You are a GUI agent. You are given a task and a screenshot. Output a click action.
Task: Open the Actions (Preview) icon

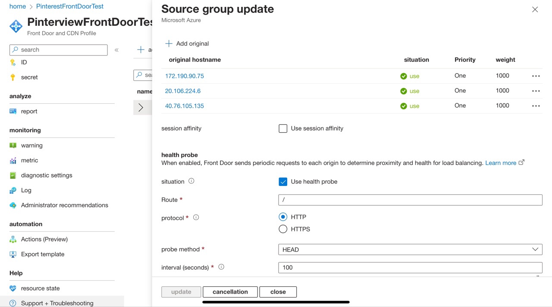click(x=13, y=239)
